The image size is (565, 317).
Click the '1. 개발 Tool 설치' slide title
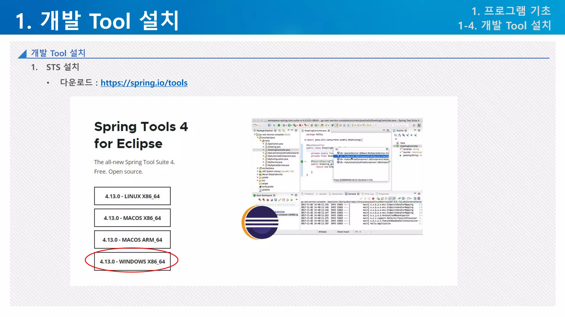(97, 21)
